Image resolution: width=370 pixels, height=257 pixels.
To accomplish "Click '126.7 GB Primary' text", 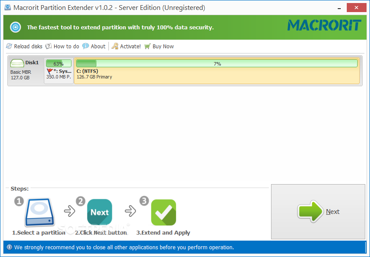I will (x=94, y=77).
